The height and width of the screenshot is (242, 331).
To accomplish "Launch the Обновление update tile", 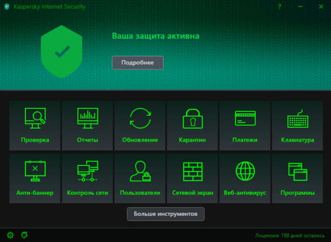I will [140, 126].
